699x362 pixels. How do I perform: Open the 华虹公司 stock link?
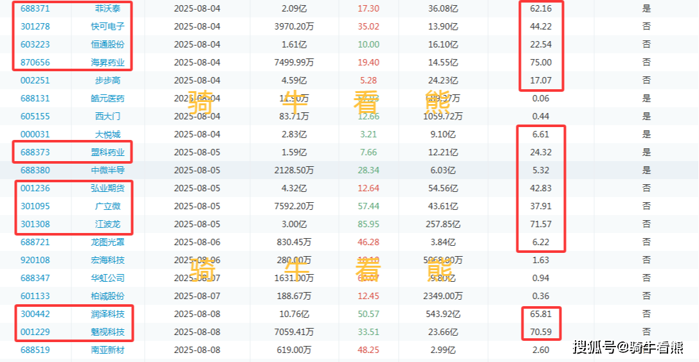[x=107, y=279]
